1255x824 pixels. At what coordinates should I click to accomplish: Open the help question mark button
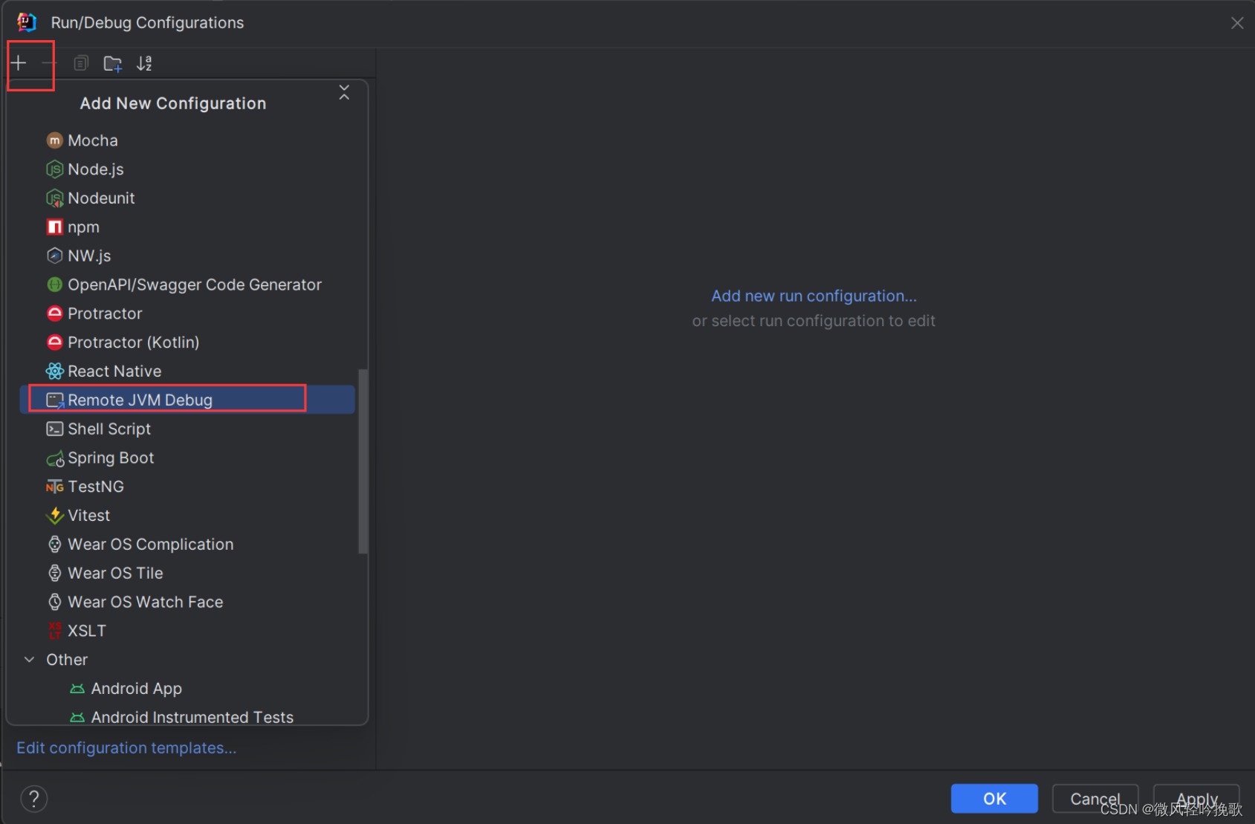(x=33, y=799)
